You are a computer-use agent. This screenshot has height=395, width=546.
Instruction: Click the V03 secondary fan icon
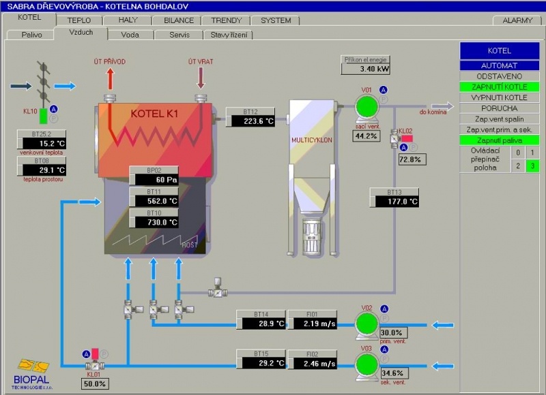[367, 366]
